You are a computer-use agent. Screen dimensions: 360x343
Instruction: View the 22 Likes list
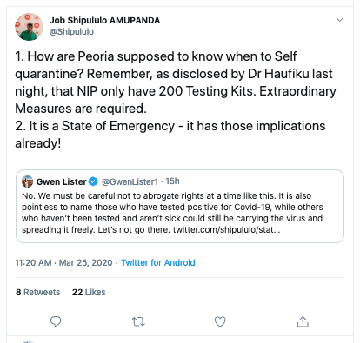point(89,292)
